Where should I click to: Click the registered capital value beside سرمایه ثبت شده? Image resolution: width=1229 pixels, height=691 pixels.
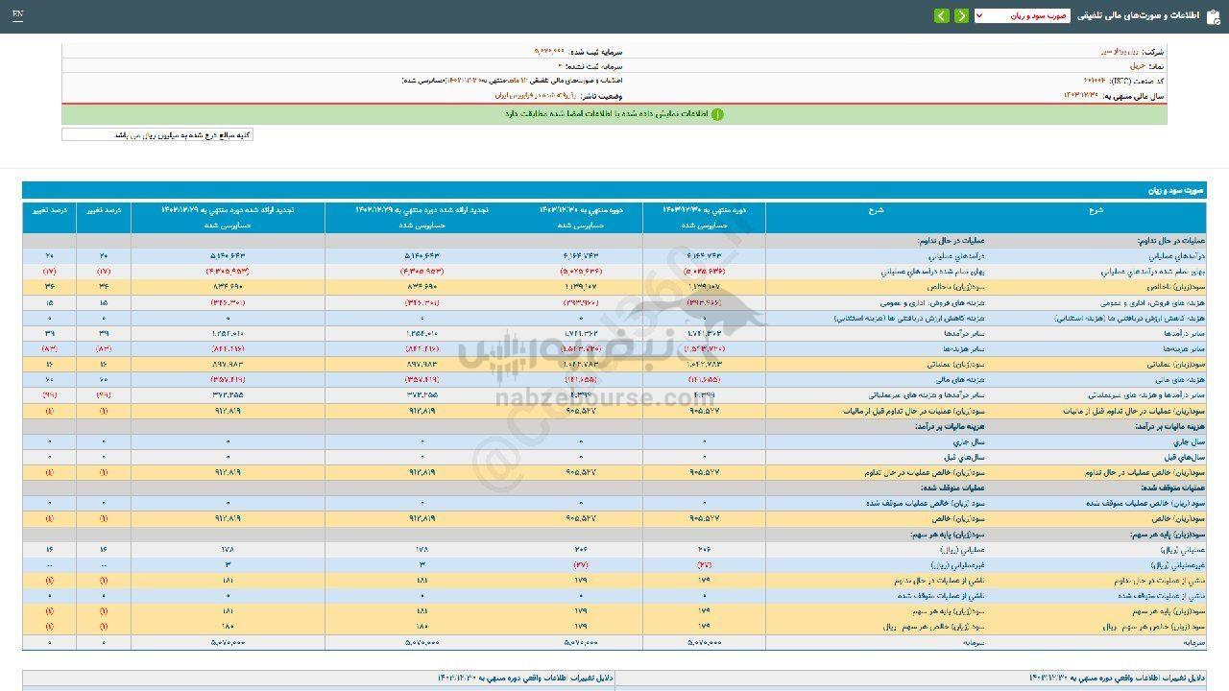[550, 51]
